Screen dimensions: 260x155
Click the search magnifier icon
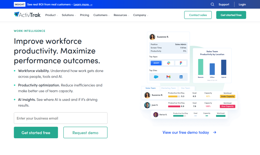[213, 5]
